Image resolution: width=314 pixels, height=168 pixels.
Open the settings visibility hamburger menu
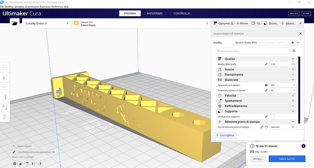pos(294,51)
